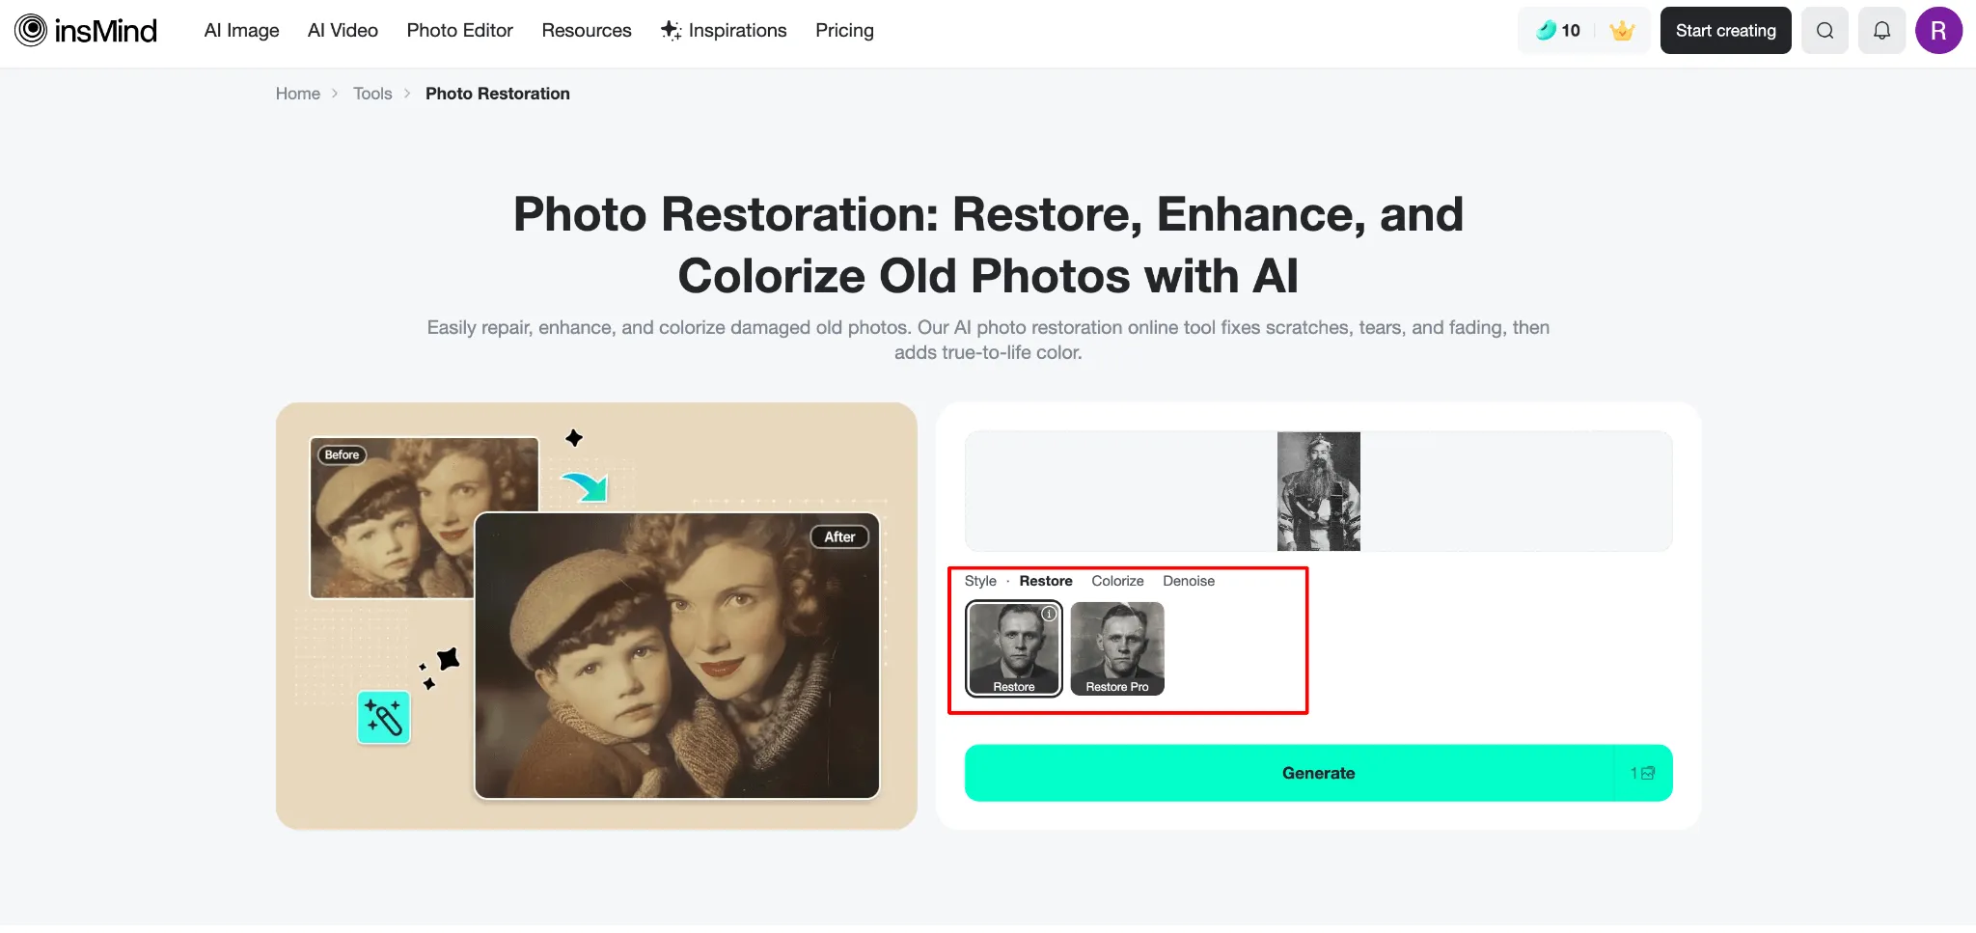Select the Restore style option thumbnail
Screen dimensions: 1976x933
[x=1013, y=648]
